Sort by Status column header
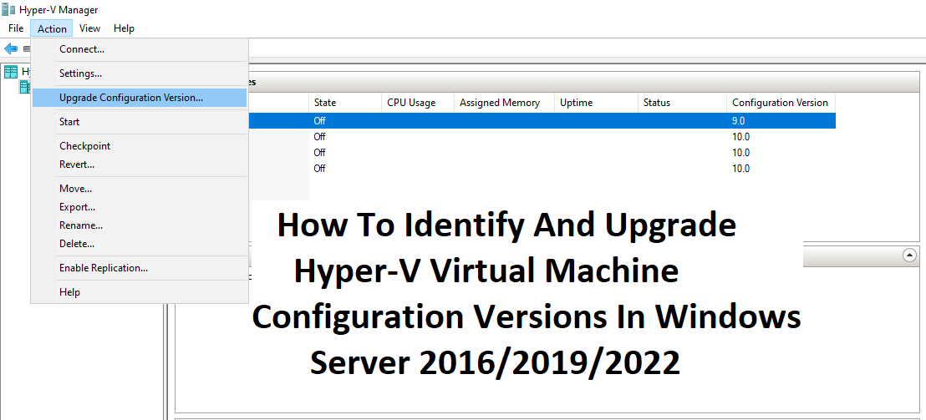926x420 pixels. [x=683, y=103]
